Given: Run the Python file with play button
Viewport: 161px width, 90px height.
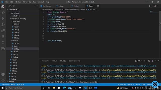Looking at the screenshot, I should coord(150,6).
